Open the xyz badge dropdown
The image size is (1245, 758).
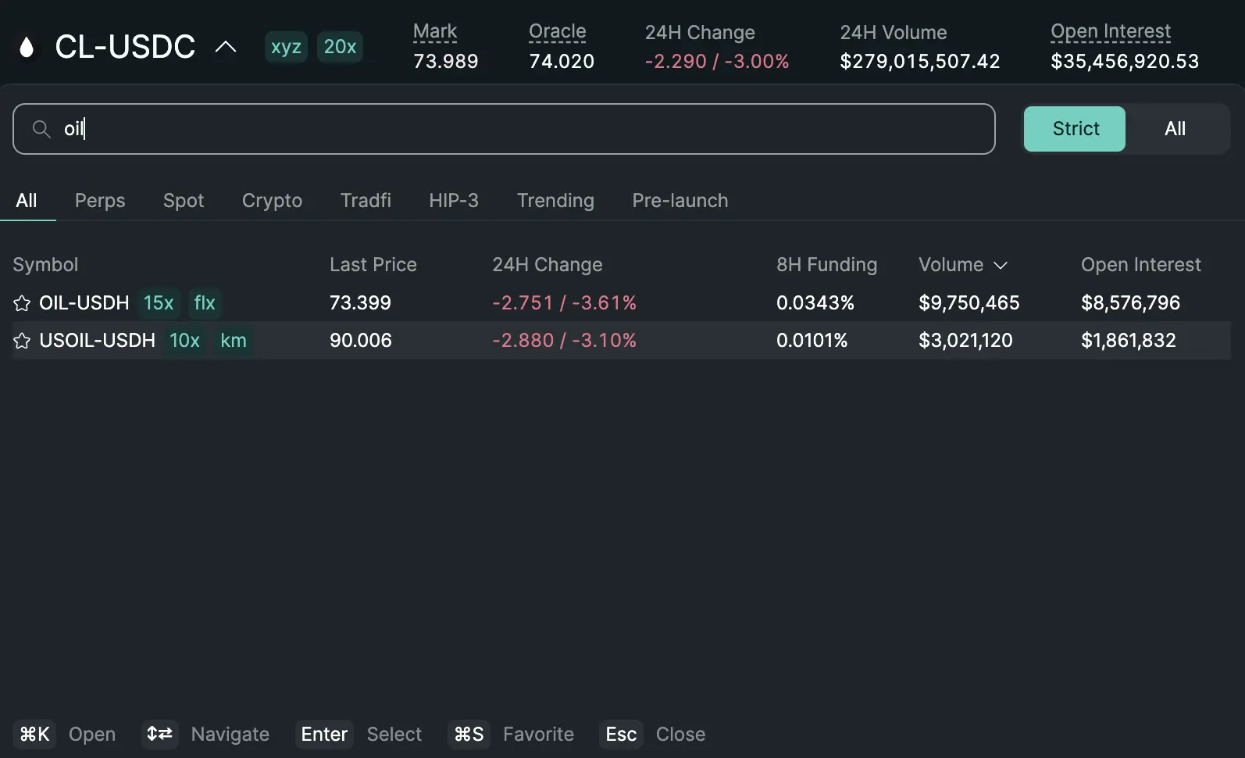click(x=286, y=47)
